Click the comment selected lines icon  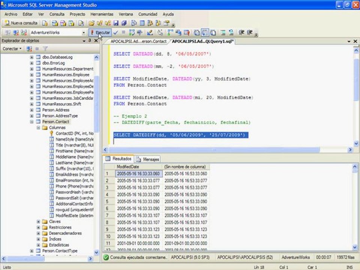point(223,33)
